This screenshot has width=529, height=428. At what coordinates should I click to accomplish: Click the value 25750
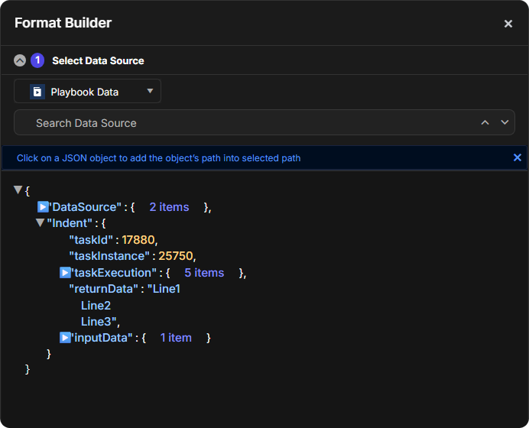176,256
